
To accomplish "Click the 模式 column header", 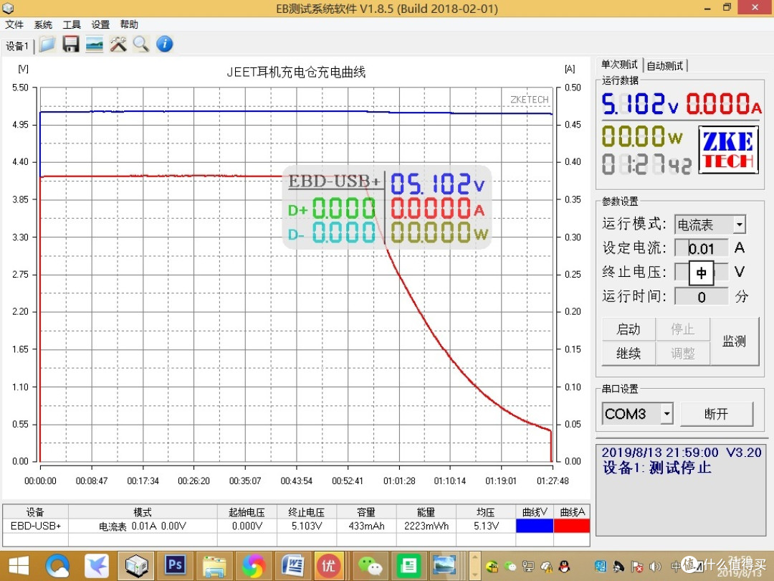I will [x=143, y=512].
